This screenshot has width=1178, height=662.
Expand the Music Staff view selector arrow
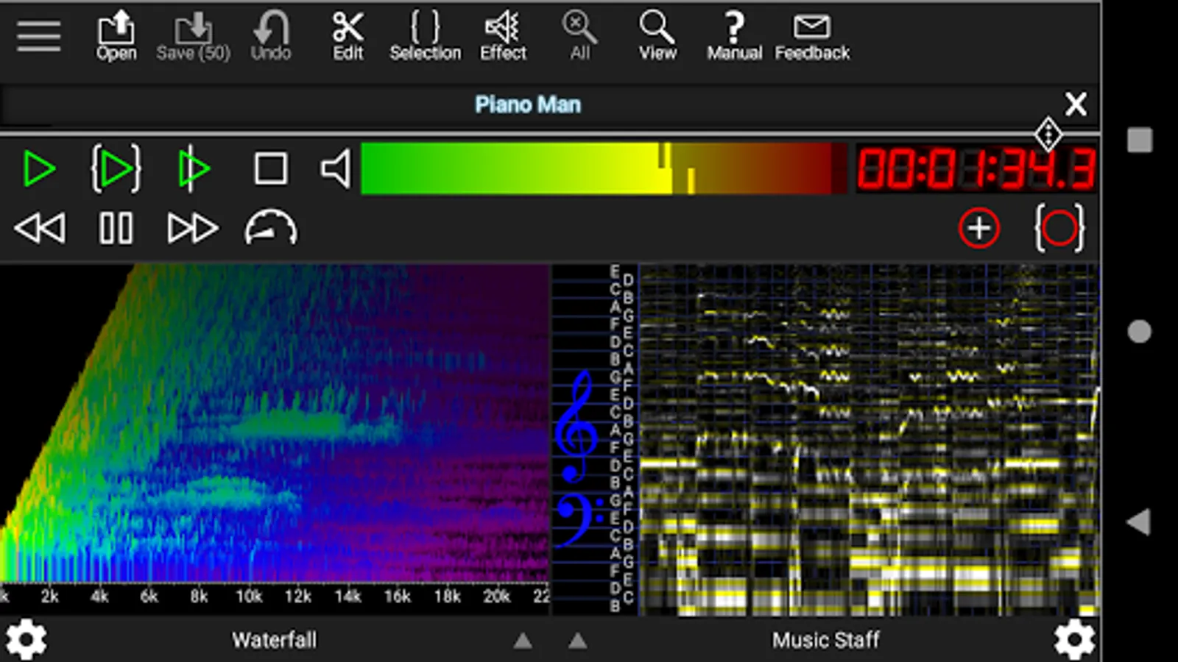click(x=578, y=641)
